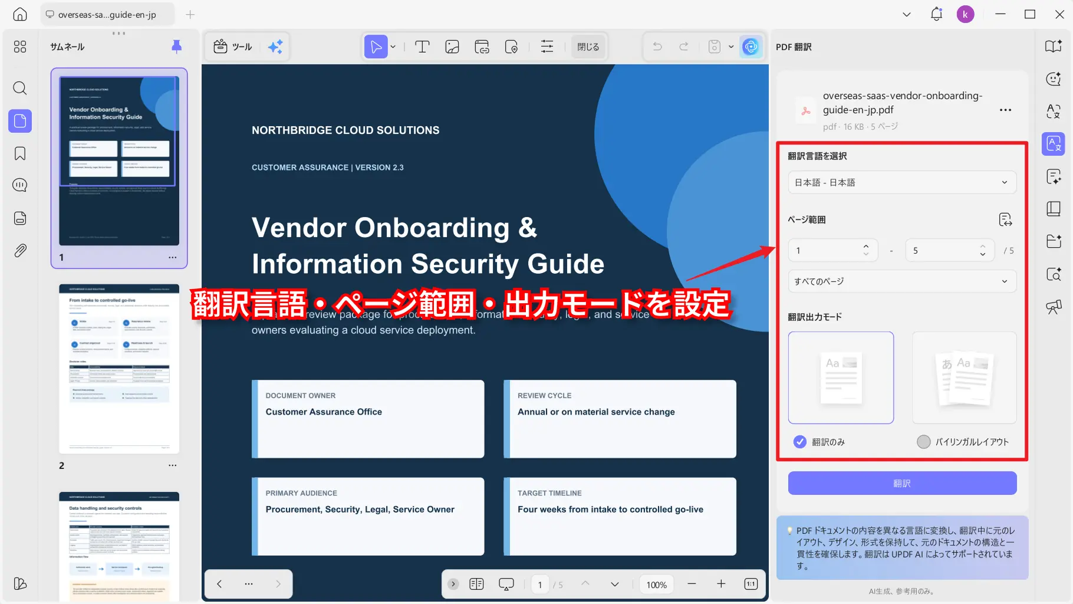Pin the thumbnail panel
Screen dimensions: 1073x604
[176, 47]
